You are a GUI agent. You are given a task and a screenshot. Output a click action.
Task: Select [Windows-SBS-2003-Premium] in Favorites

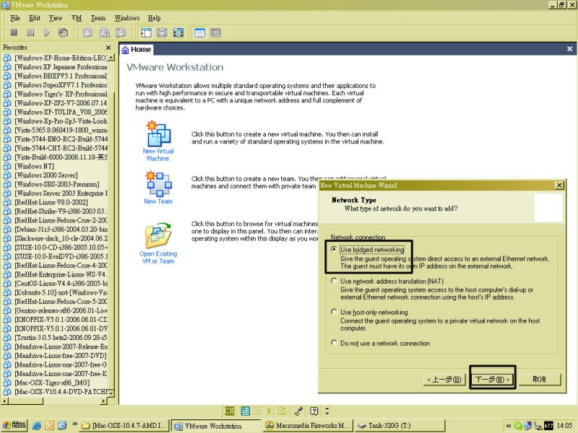[x=57, y=185]
